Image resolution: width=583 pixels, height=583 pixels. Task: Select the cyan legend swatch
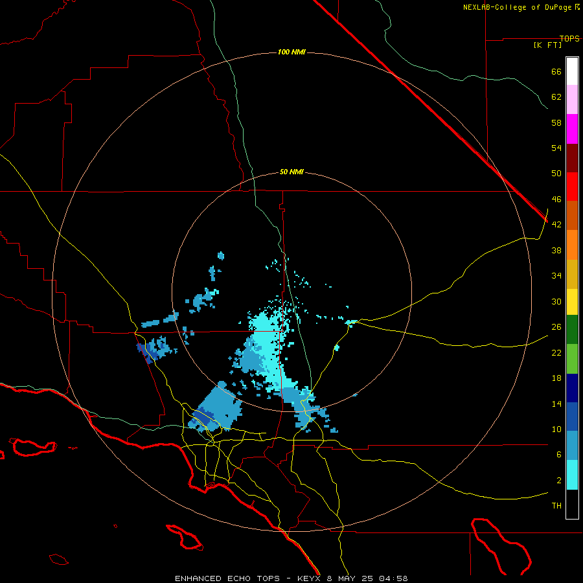[x=572, y=474]
